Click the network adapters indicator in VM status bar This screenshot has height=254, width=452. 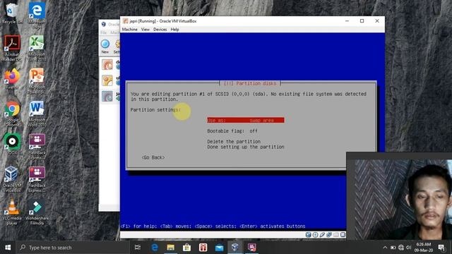coord(329,235)
